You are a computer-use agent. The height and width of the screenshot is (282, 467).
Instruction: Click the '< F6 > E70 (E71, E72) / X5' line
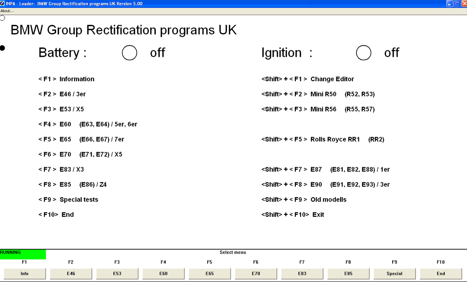80,154
